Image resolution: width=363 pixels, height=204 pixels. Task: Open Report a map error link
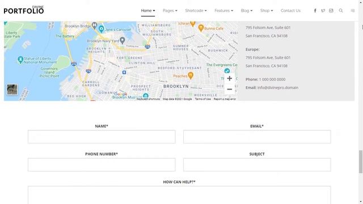225,99
